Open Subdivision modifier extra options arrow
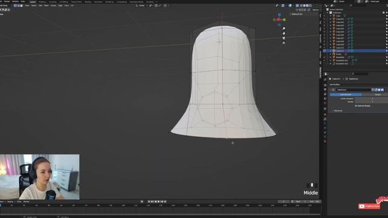Image resolution: width=388 pixels, height=218 pixels. [x=386, y=90]
